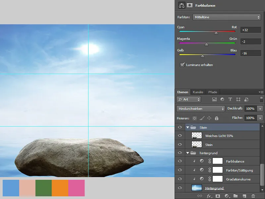Open the fx layer style menu

click(x=209, y=196)
